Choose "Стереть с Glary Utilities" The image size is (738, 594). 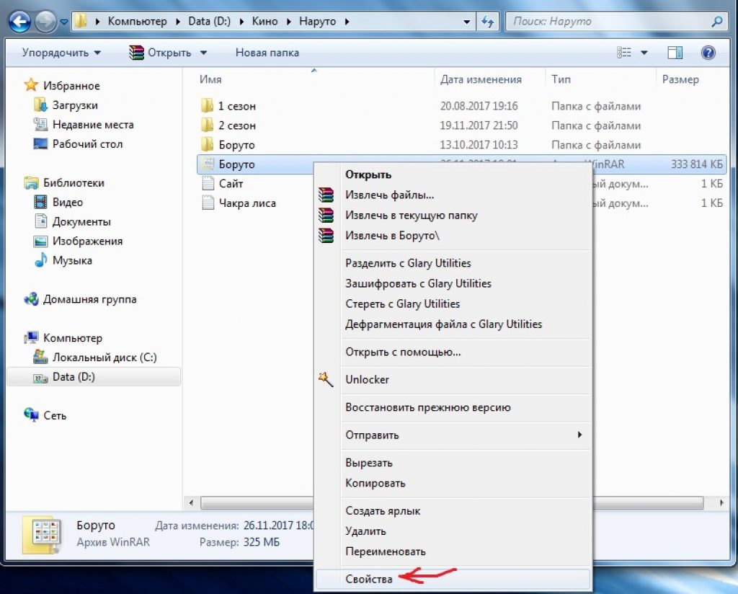tap(453, 303)
